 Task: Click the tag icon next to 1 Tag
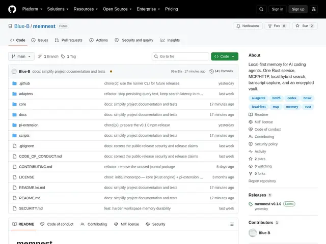click(x=63, y=56)
